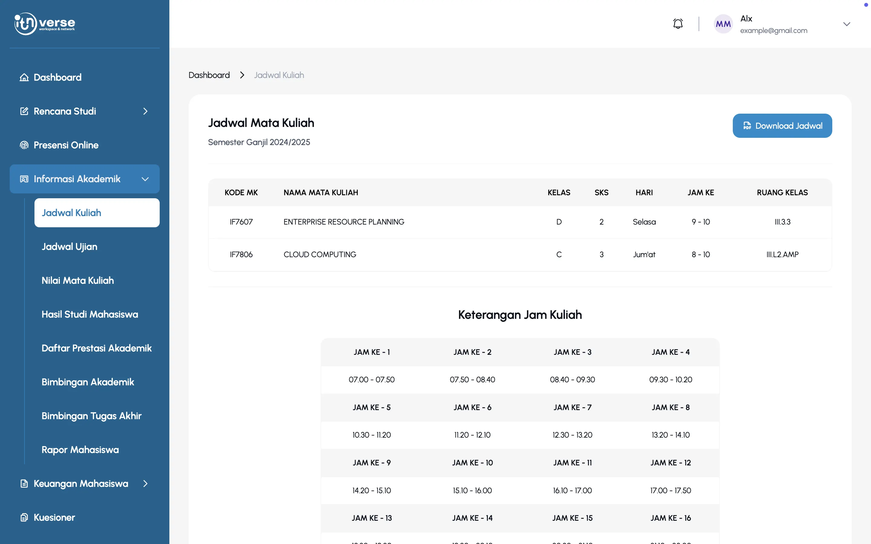The image size is (871, 544).
Task: Select Jadwal Kuliah submenu item
Action: click(97, 213)
